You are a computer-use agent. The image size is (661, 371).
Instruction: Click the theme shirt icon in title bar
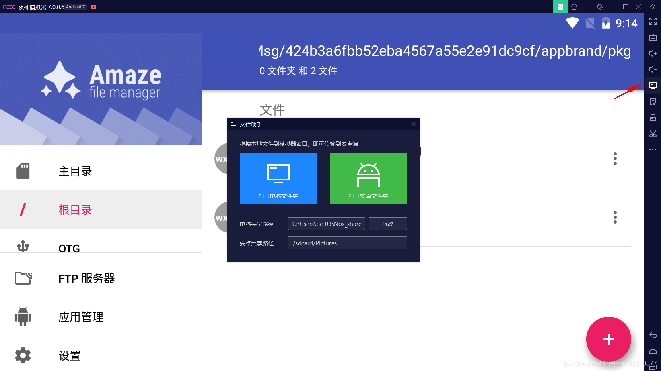pos(574,7)
